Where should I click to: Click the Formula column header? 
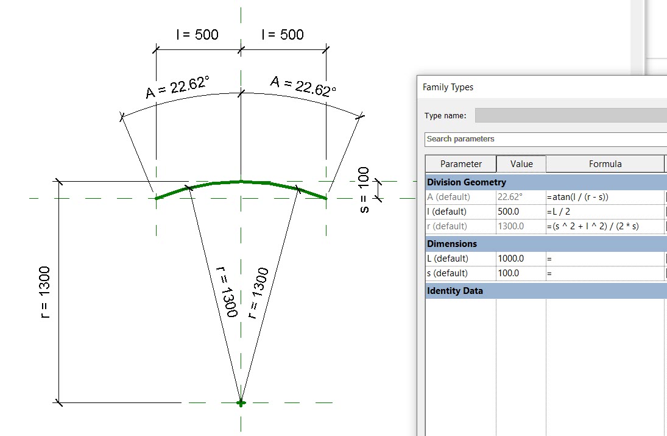(x=605, y=164)
